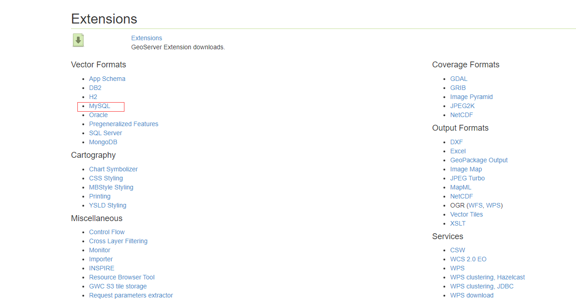Click the WFS link beside OGR
This screenshot has width=576, height=302.
coord(476,205)
